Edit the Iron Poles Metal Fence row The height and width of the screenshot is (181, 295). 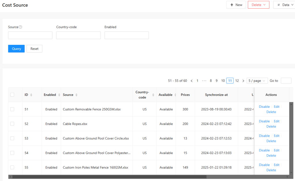[277, 165]
